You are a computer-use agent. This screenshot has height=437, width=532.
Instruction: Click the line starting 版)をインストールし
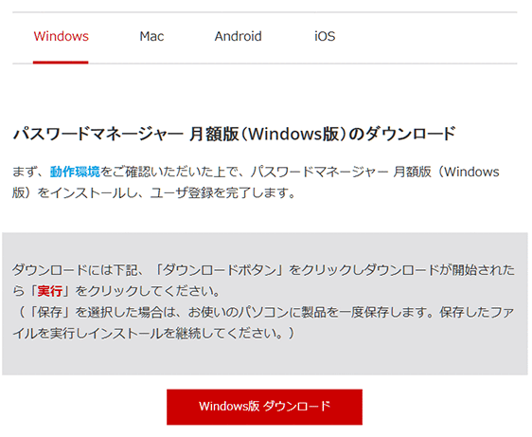153,193
